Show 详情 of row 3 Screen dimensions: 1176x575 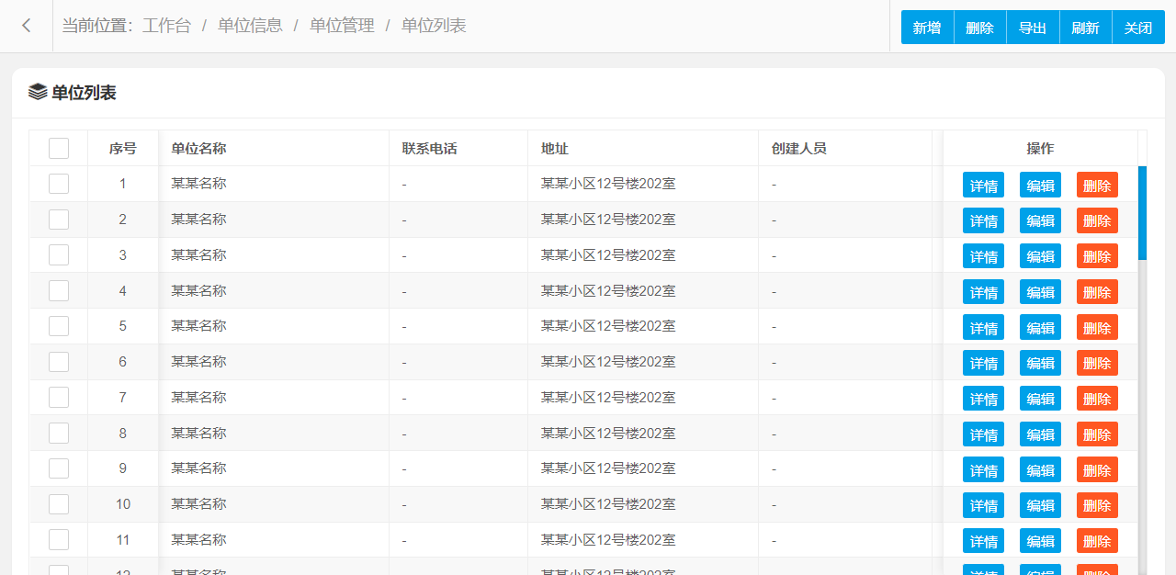pyautogui.click(x=983, y=256)
